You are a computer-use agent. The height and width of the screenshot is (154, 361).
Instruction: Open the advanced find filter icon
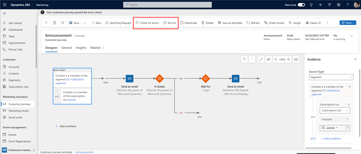coord(329,4)
